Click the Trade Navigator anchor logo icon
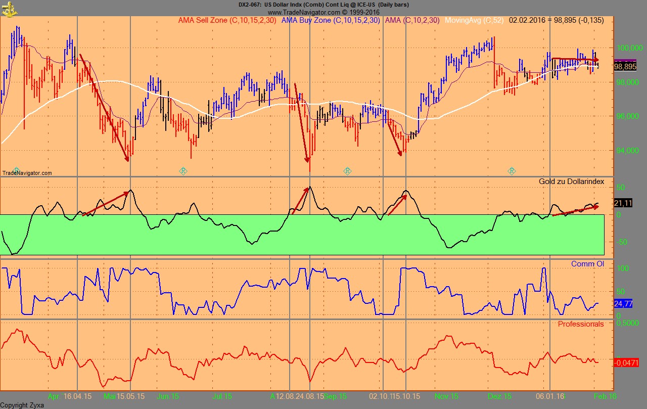647x409 pixels. (x=7, y=7)
